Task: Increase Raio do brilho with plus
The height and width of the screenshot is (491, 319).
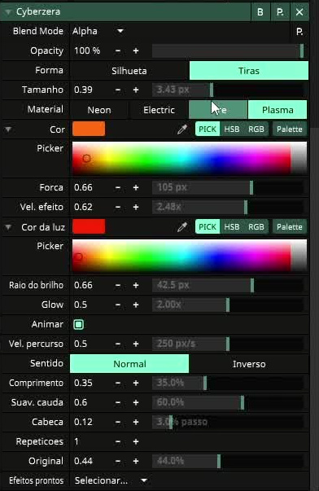Action: pyautogui.click(x=136, y=285)
